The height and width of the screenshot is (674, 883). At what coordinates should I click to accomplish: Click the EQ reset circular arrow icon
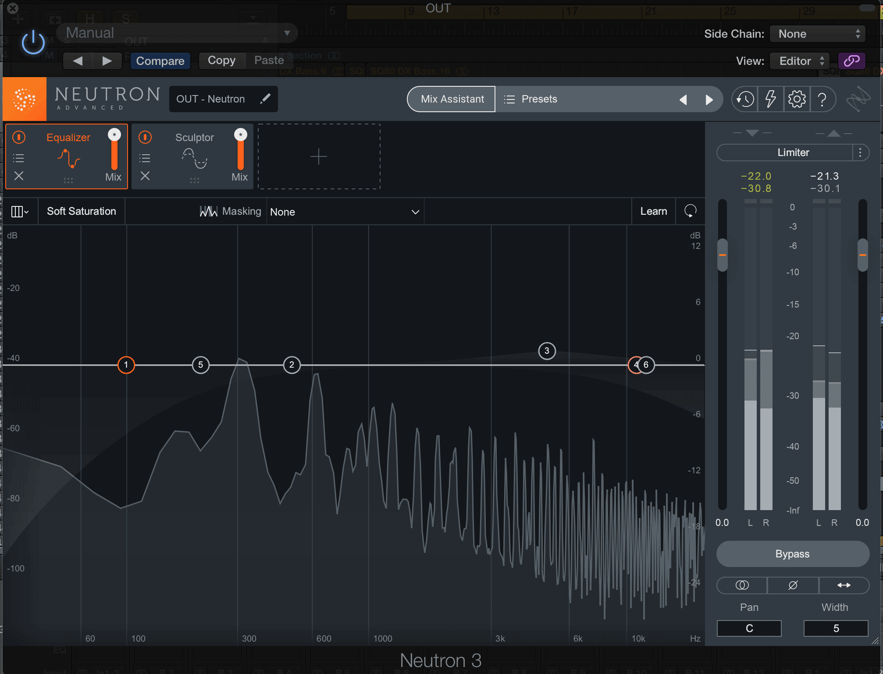tap(691, 211)
